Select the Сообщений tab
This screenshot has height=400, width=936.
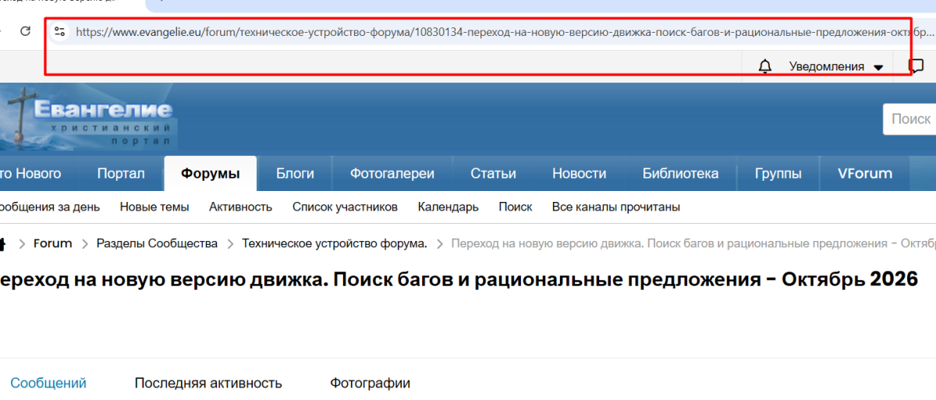coord(48,383)
